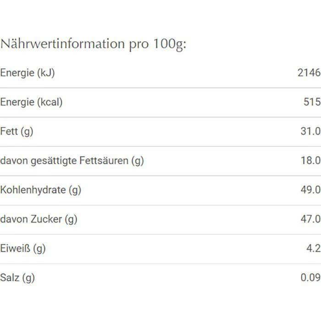Image resolution: width=321 pixels, height=321 pixels.
Task: Click the 'Nährwertinformation' word in the heading
Action: pos(62,44)
